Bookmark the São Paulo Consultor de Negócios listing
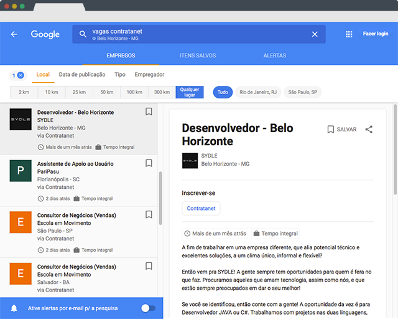The height and width of the screenshot is (319, 398). pos(149,214)
